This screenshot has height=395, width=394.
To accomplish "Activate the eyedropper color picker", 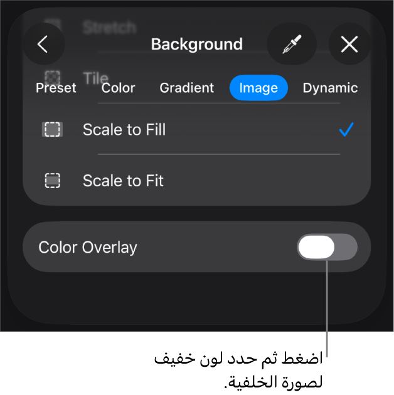I will (x=291, y=45).
